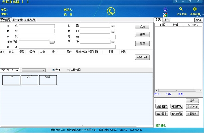Click the 查询 button
The height and width of the screenshot is (133, 204).
[199, 20]
